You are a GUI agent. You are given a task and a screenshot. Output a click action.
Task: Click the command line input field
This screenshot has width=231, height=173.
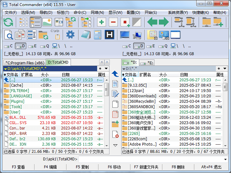pos(151,159)
